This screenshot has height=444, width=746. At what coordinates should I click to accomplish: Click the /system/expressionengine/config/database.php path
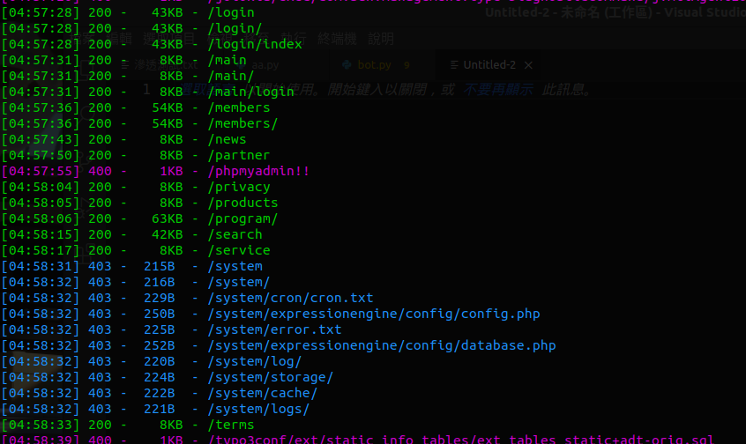(382, 345)
